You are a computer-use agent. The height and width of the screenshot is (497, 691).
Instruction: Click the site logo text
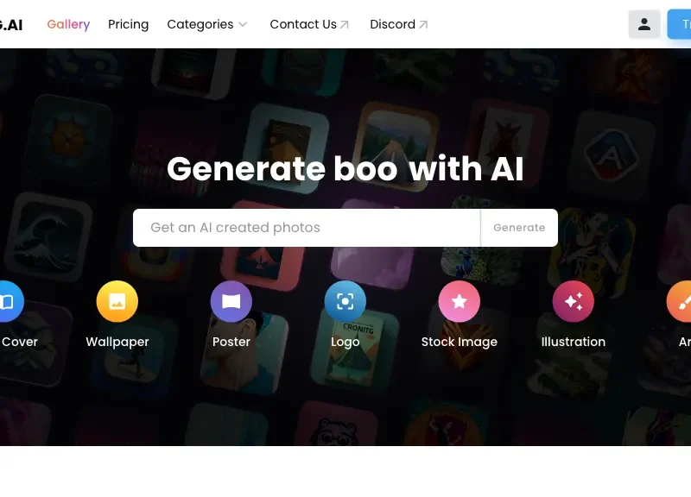(x=10, y=25)
